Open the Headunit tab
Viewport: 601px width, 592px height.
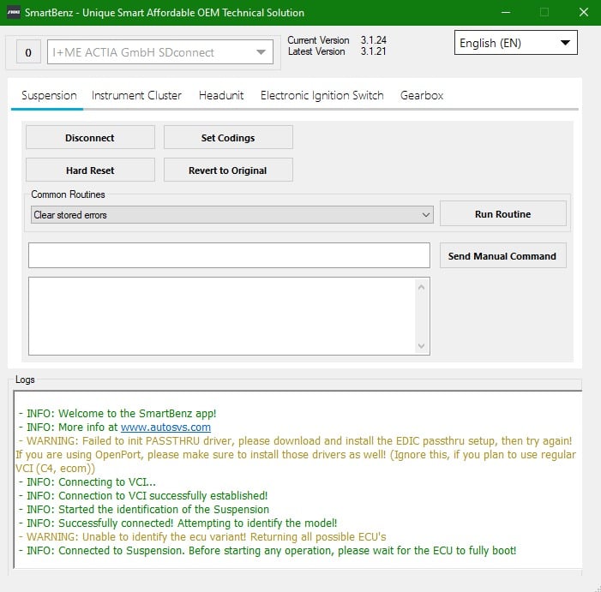[x=221, y=95]
